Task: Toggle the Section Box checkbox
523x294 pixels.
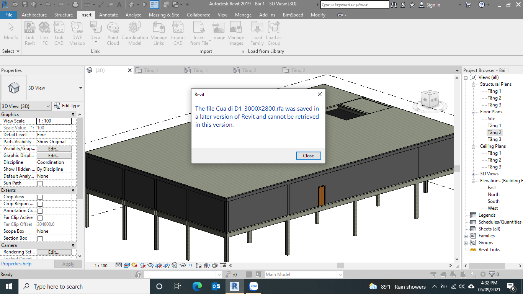Action: click(x=40, y=238)
